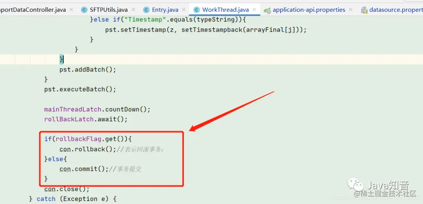
Task: Close the ImportDataController.java tab
Action: coord(71,10)
